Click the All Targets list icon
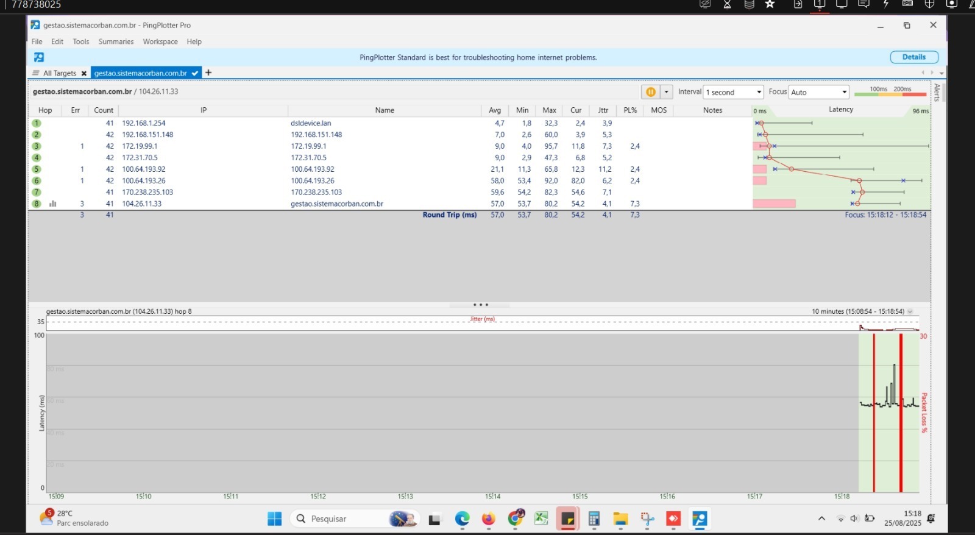 (x=36, y=73)
